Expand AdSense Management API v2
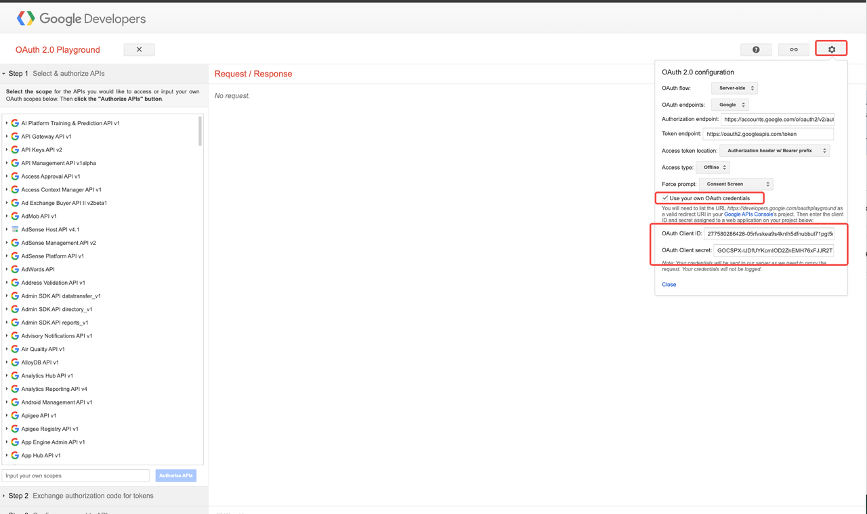This screenshot has height=514, width=867. pos(7,243)
